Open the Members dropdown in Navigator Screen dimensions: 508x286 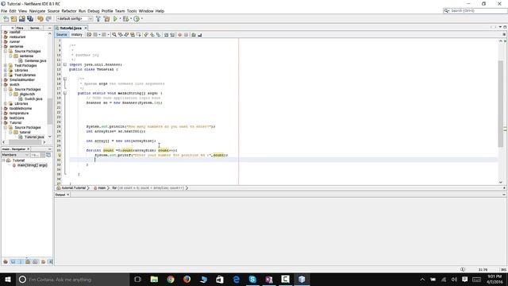15,155
